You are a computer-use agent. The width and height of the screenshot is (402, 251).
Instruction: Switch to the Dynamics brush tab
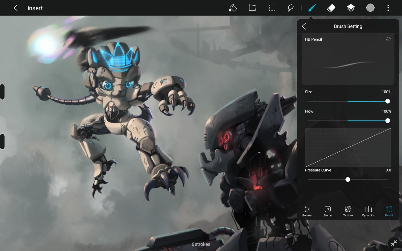pyautogui.click(x=368, y=211)
